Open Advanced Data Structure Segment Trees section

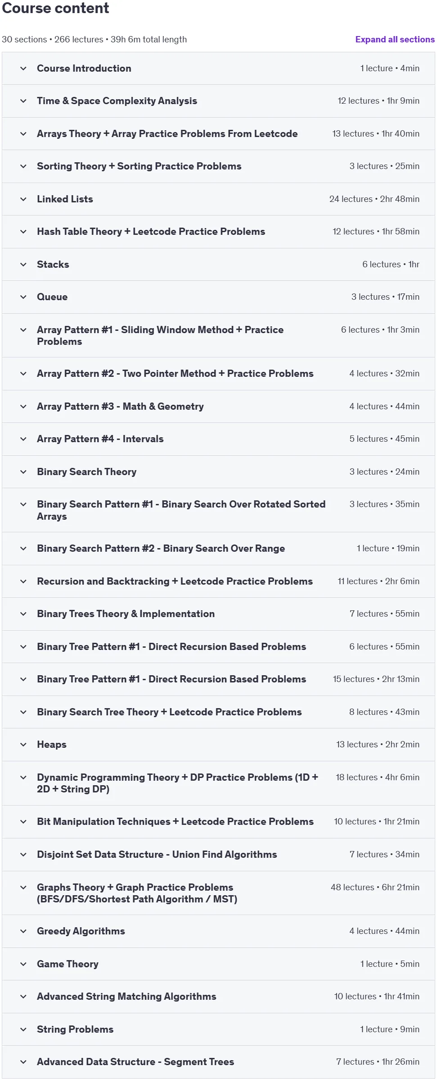point(135,1062)
